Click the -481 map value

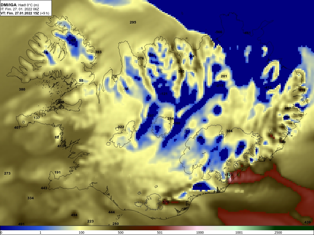247,33
